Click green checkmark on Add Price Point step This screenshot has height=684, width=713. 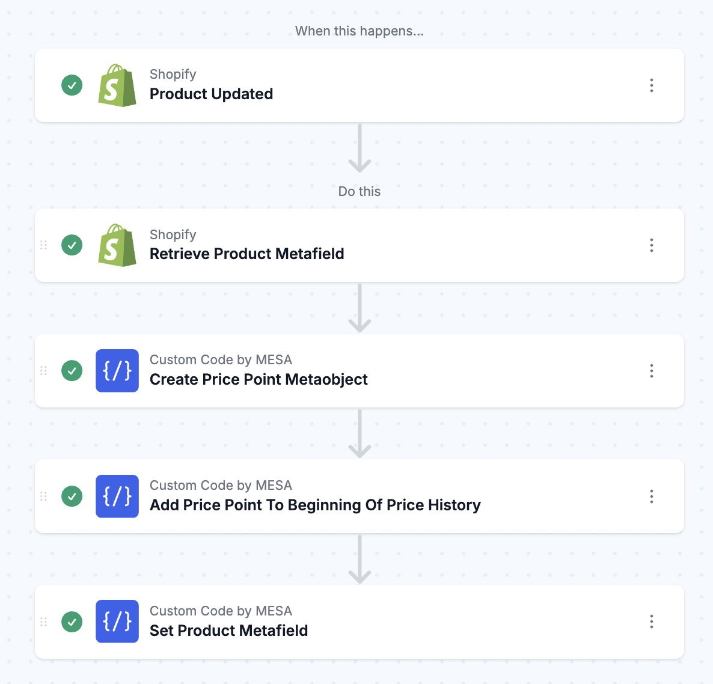(x=72, y=496)
